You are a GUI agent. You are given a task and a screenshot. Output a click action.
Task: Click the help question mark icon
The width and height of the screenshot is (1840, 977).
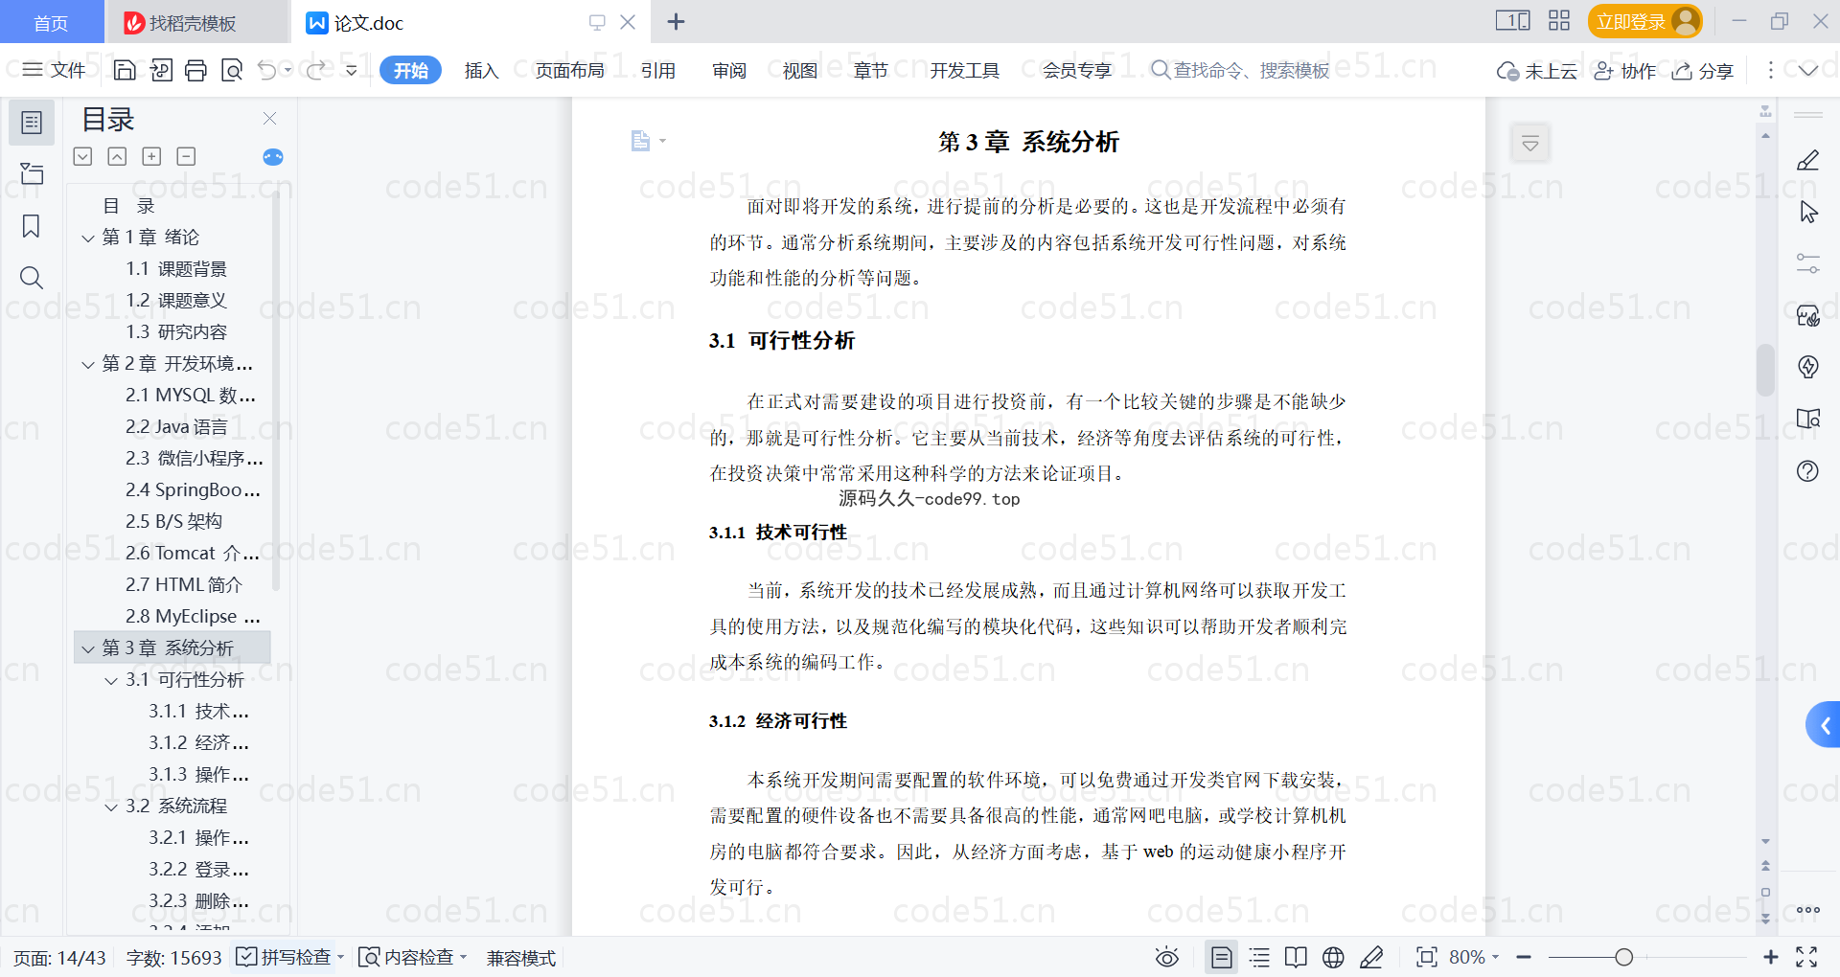(x=1808, y=470)
